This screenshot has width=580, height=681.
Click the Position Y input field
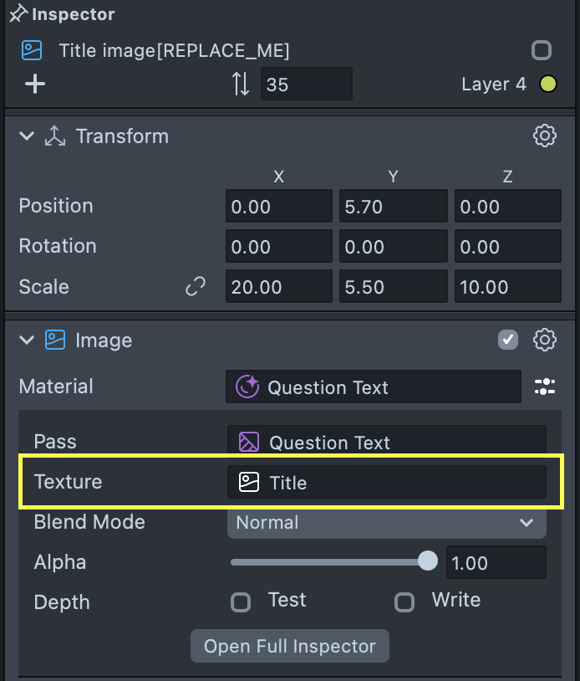tap(393, 207)
